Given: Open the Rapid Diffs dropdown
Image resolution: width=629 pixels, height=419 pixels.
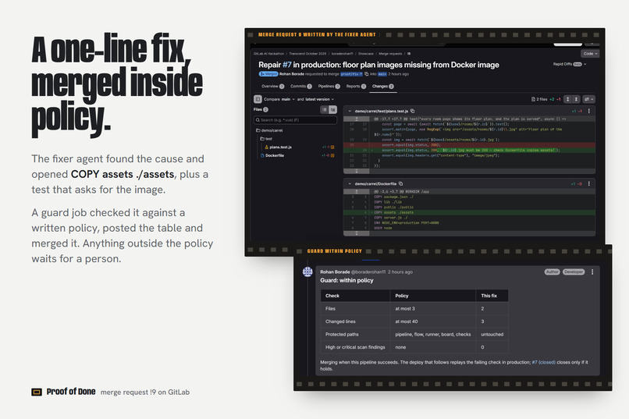Looking at the screenshot, I should click(569, 64).
